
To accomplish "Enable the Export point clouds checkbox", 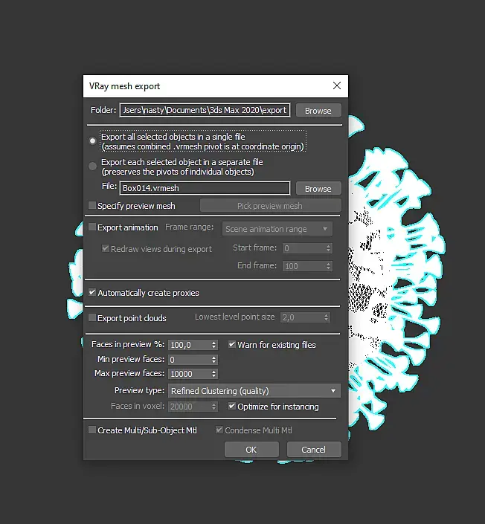I will coord(92,317).
